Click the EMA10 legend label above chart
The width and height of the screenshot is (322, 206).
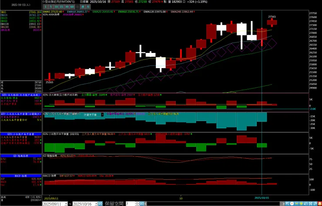[78, 12]
